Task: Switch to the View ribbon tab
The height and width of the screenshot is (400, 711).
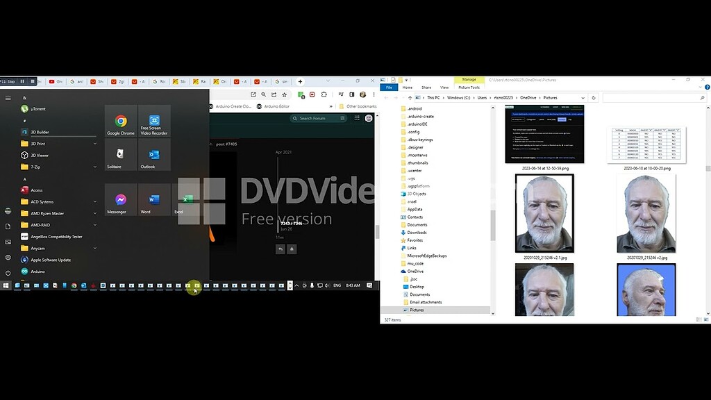Action: (x=444, y=87)
